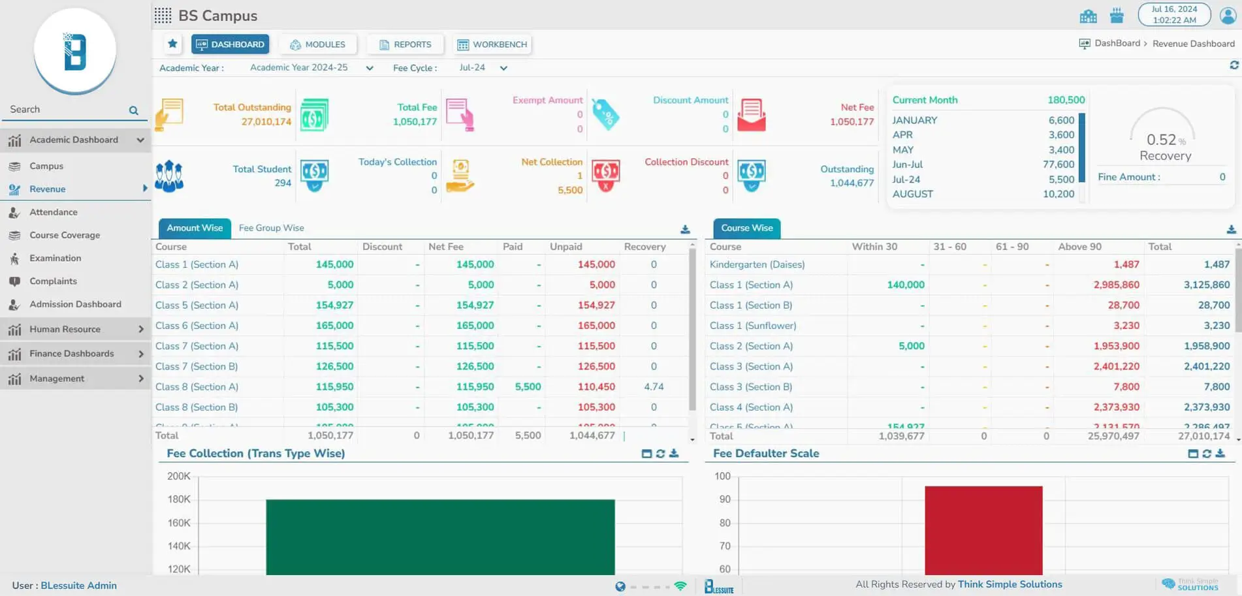The height and width of the screenshot is (596, 1242).
Task: Follow the Think Simple Solutions link
Action: [1010, 584]
